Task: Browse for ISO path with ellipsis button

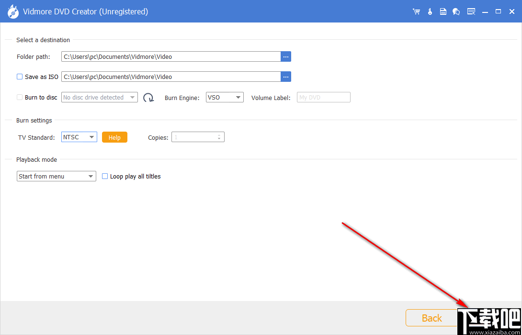Action: pos(286,77)
